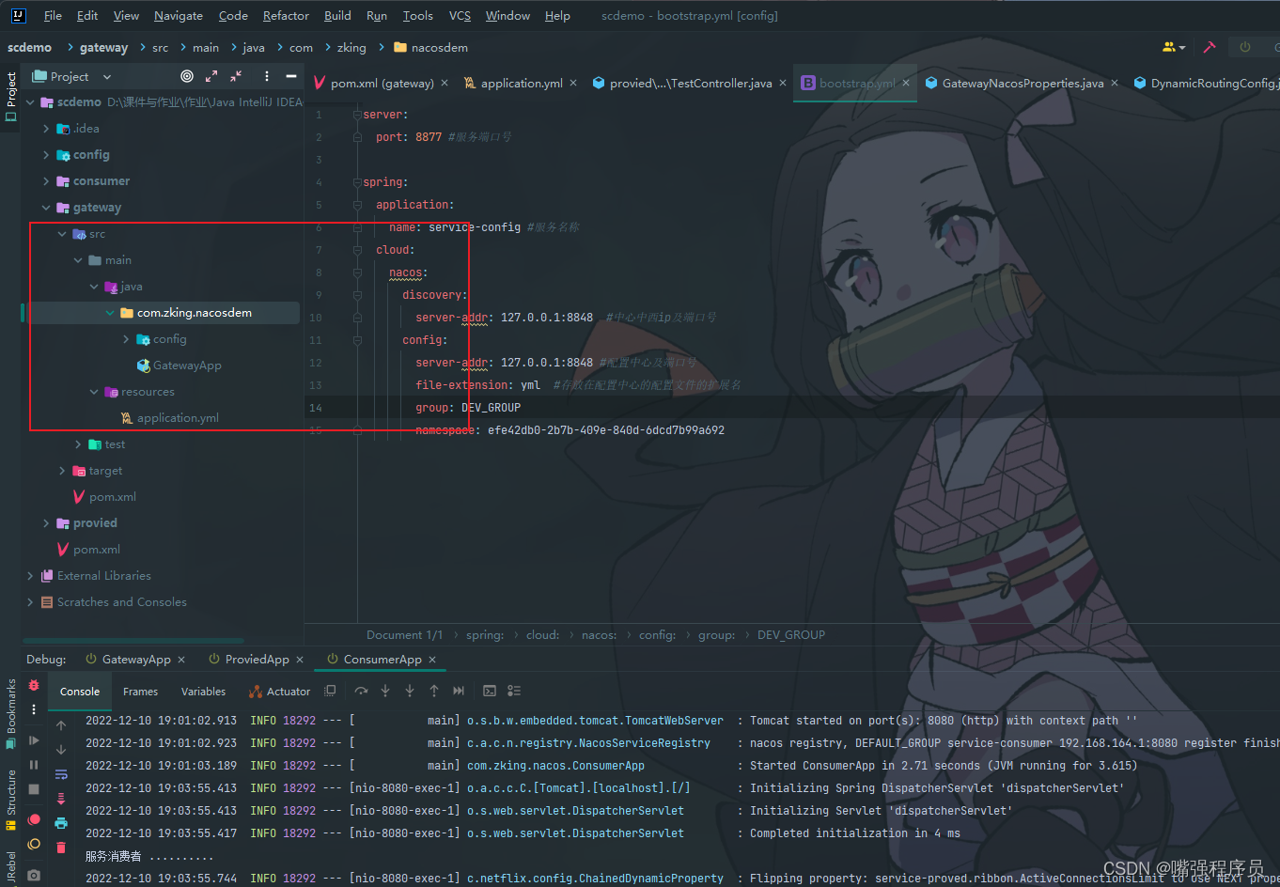Screen dimensions: 1280x887
Task: Click the Stop square icon in debug sidebar
Action: [34, 789]
